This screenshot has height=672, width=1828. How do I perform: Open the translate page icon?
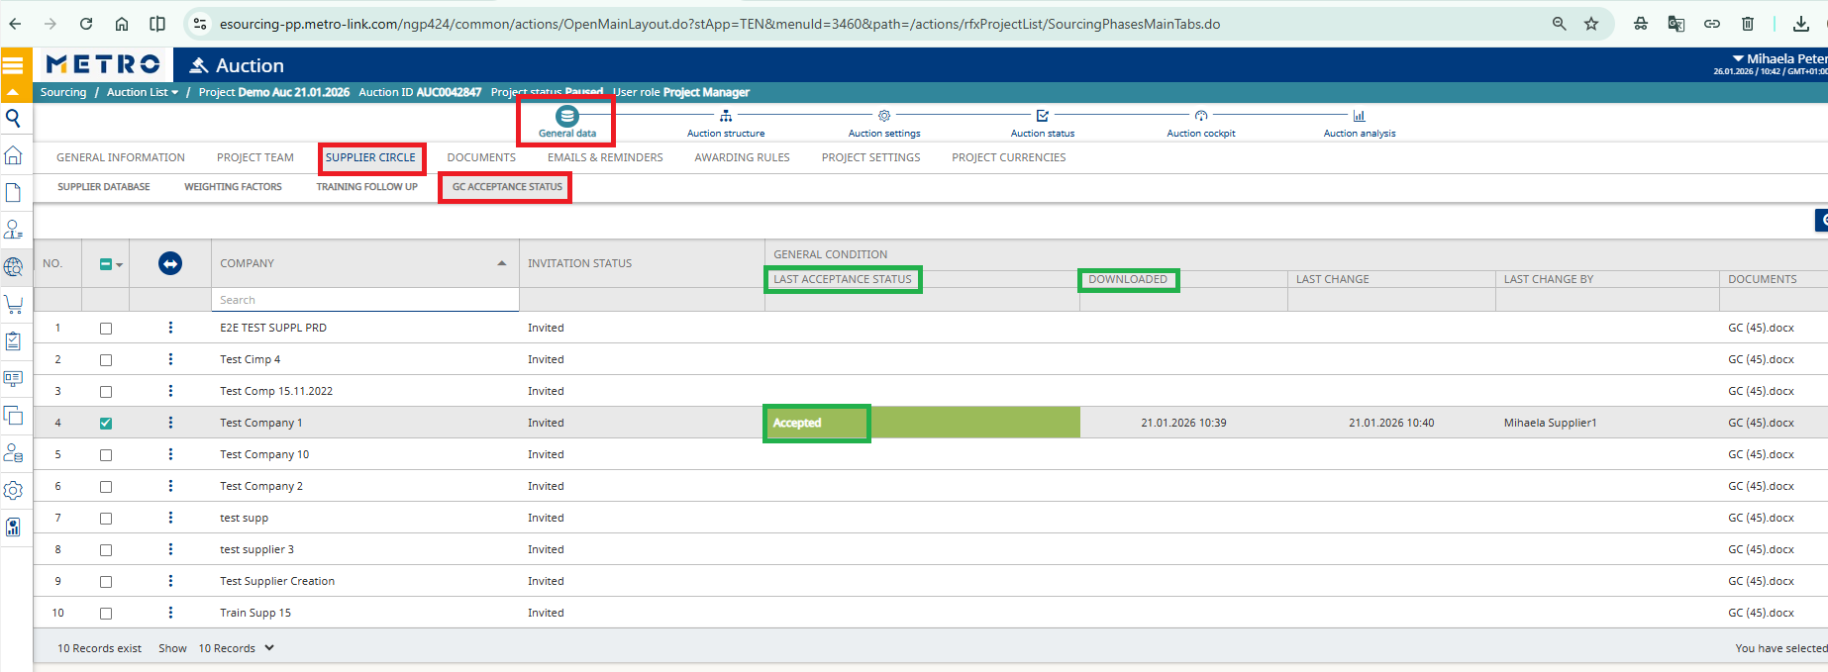[1676, 24]
